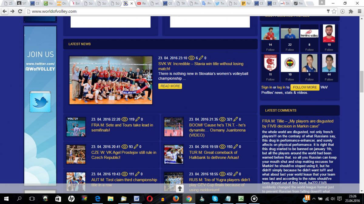The image size is (364, 204).
Task: Open the Trentino Volley profile thumbnail
Action: coord(309,33)
